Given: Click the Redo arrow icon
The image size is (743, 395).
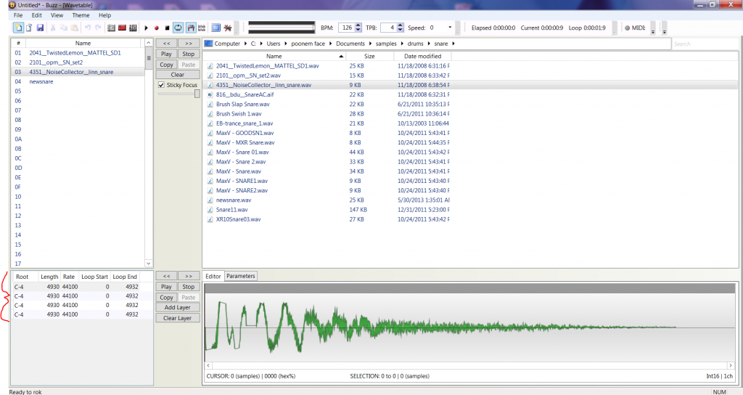Looking at the screenshot, I should pos(98,28).
